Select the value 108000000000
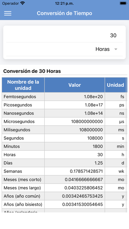129x229 pixels. [x=87, y=122]
